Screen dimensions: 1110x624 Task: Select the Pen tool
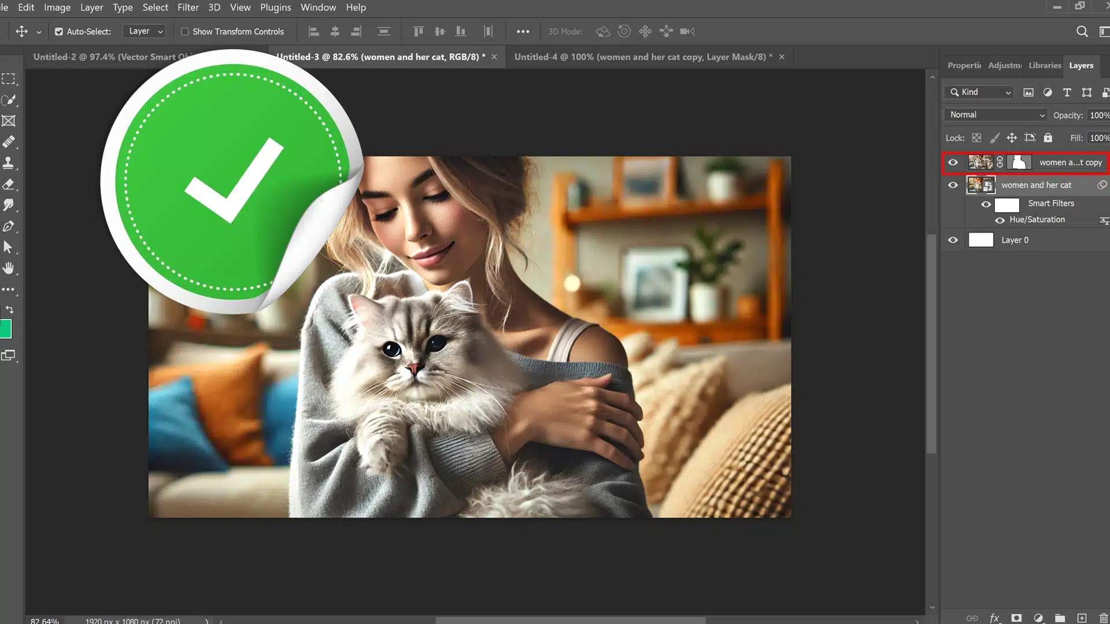click(x=9, y=226)
